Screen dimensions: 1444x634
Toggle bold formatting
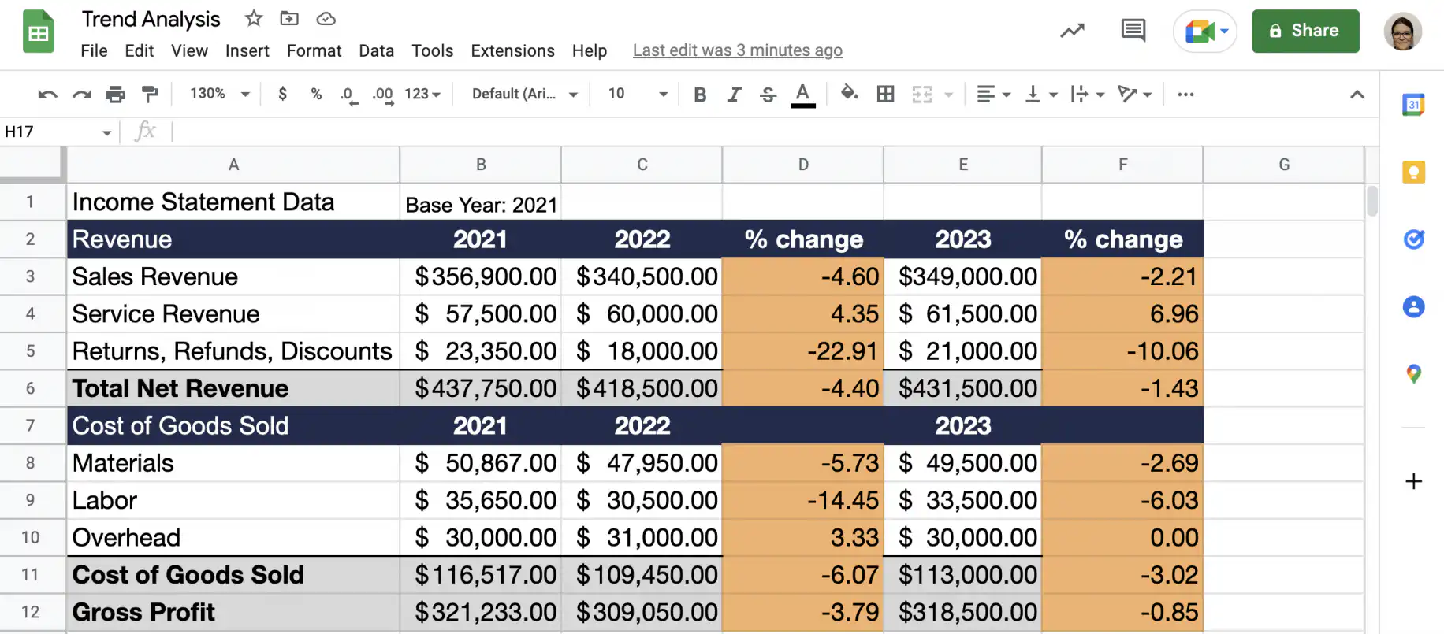[699, 95]
